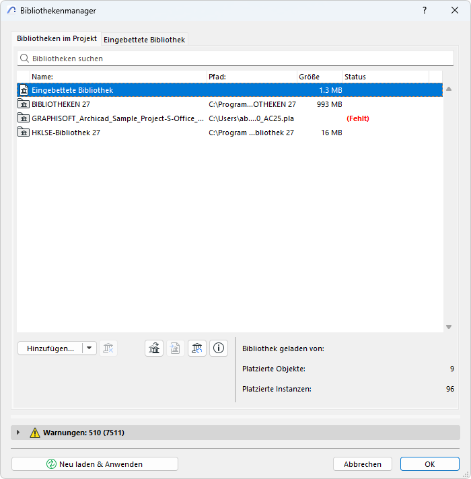Click the path C:\Program...OTHEKEN 27
471x479 pixels.
click(x=252, y=104)
